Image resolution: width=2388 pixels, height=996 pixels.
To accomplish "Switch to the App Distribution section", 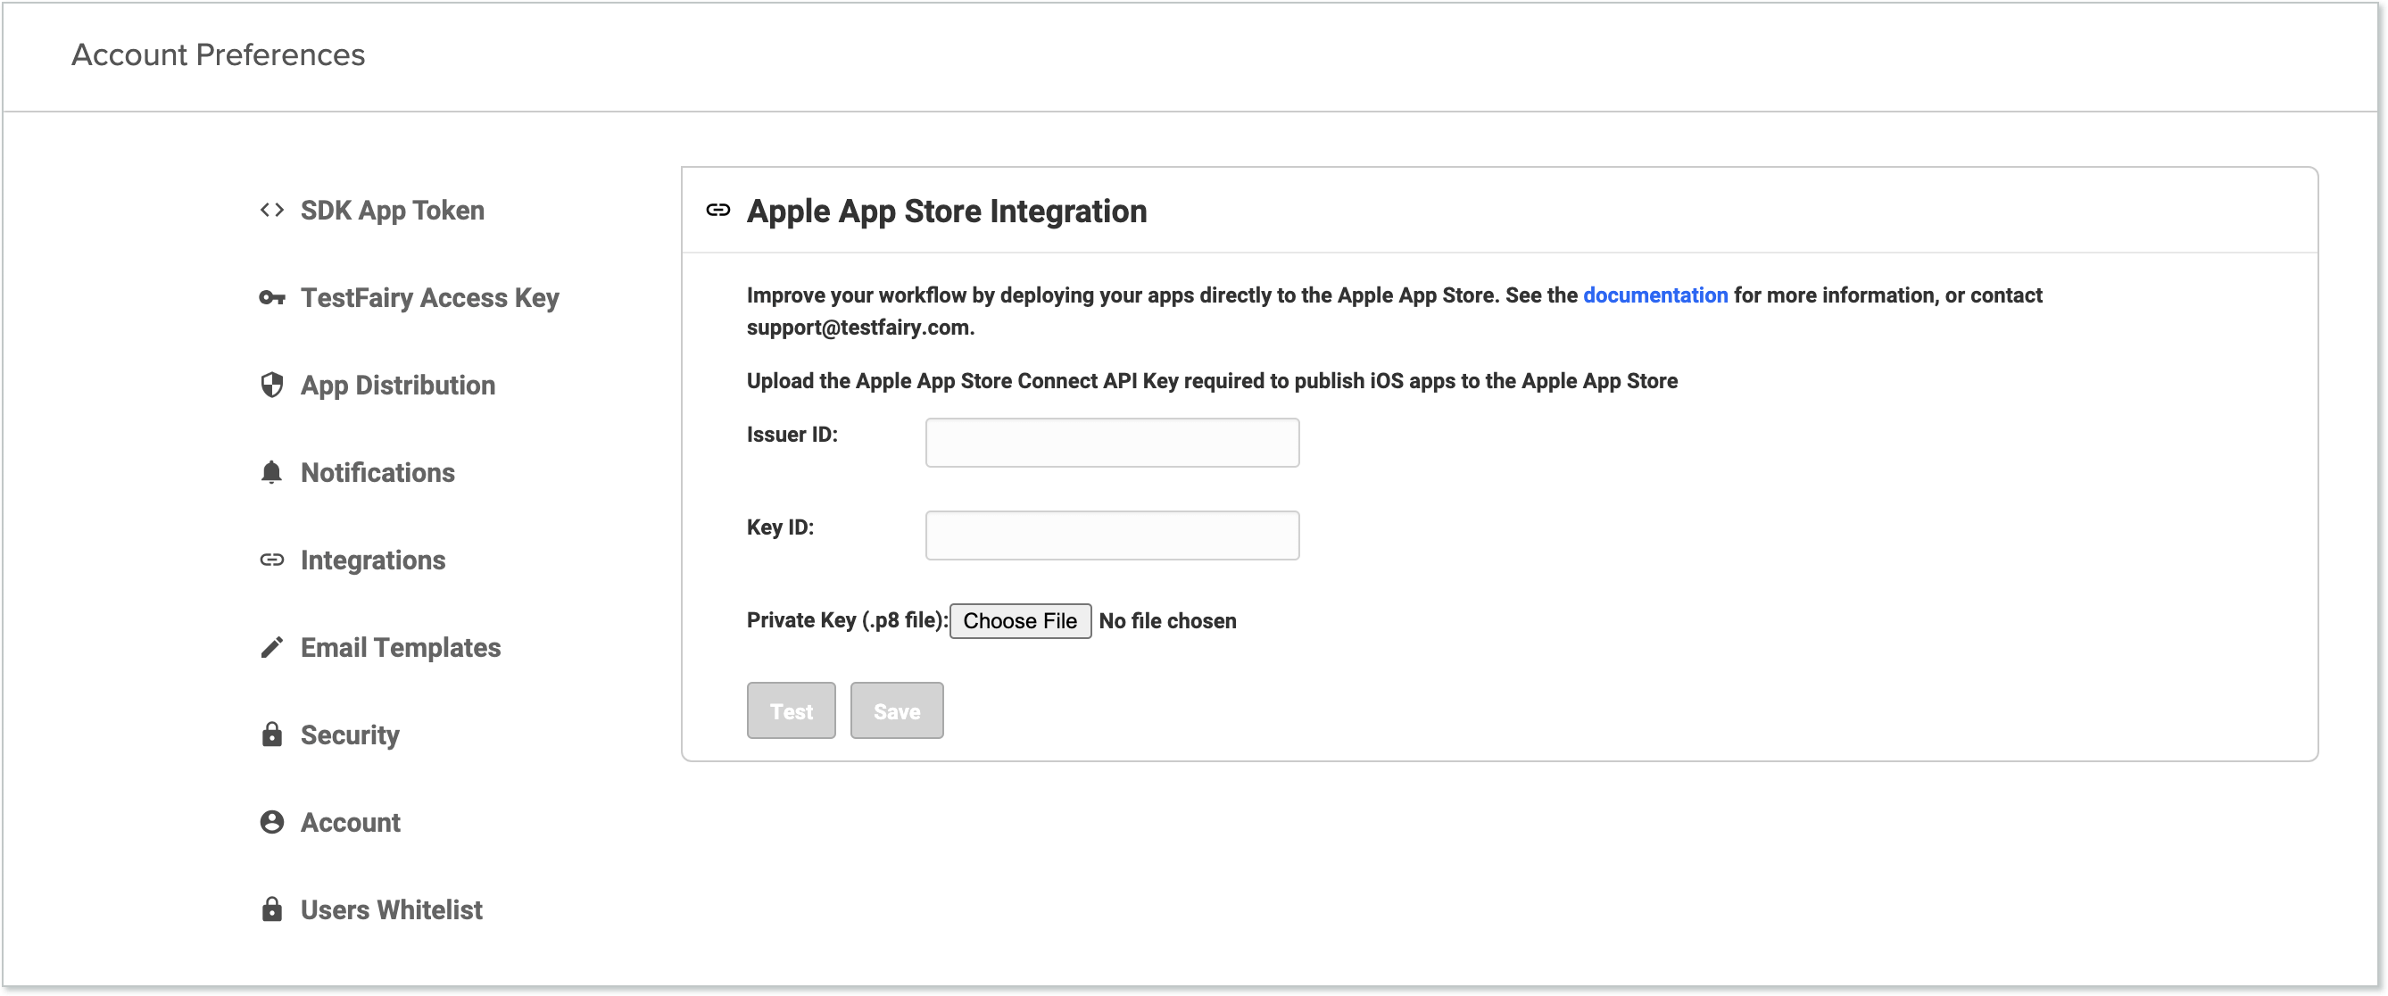I will coord(397,385).
